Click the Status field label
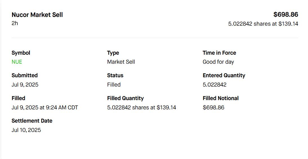Viewport: 308px width, 159px height. [x=115, y=75]
